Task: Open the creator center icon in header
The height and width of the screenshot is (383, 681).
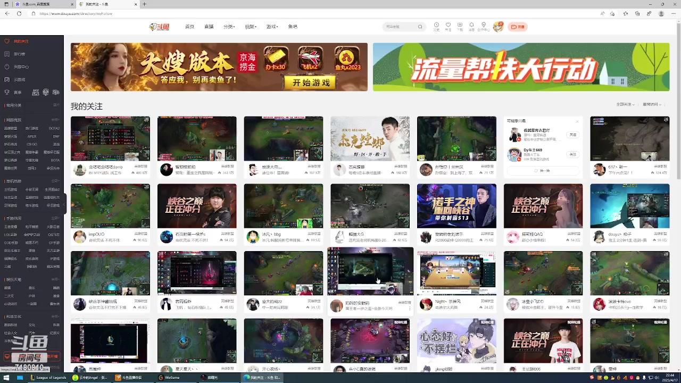Action: tap(483, 26)
